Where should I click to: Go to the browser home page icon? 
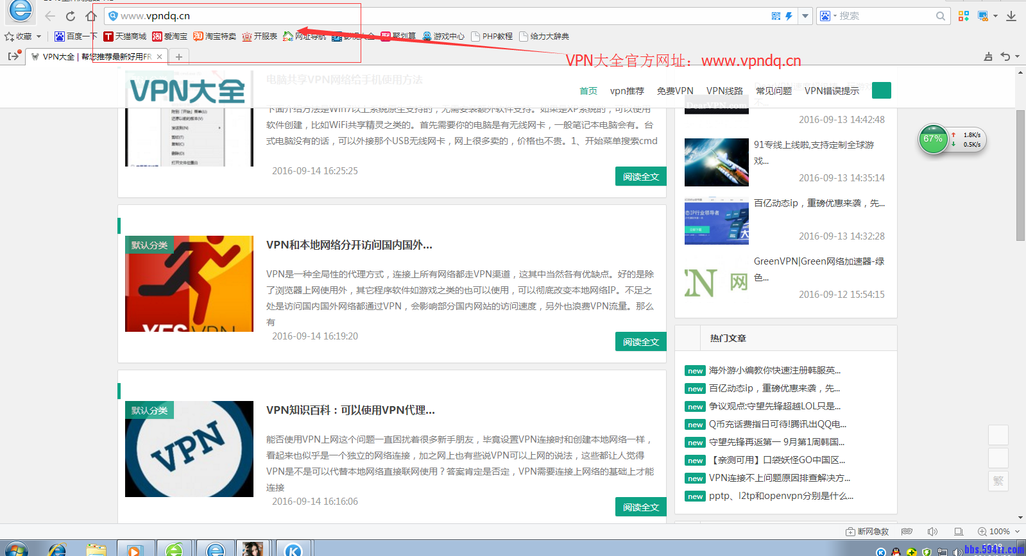click(91, 16)
